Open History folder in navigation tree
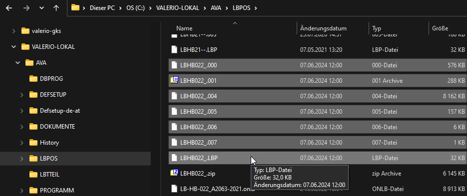The width and height of the screenshot is (467, 196). pyautogui.click(x=49, y=143)
